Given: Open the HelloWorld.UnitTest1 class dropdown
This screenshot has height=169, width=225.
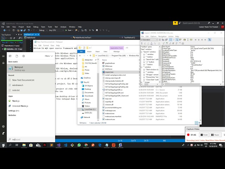Looking at the screenshot, I should [96, 38].
